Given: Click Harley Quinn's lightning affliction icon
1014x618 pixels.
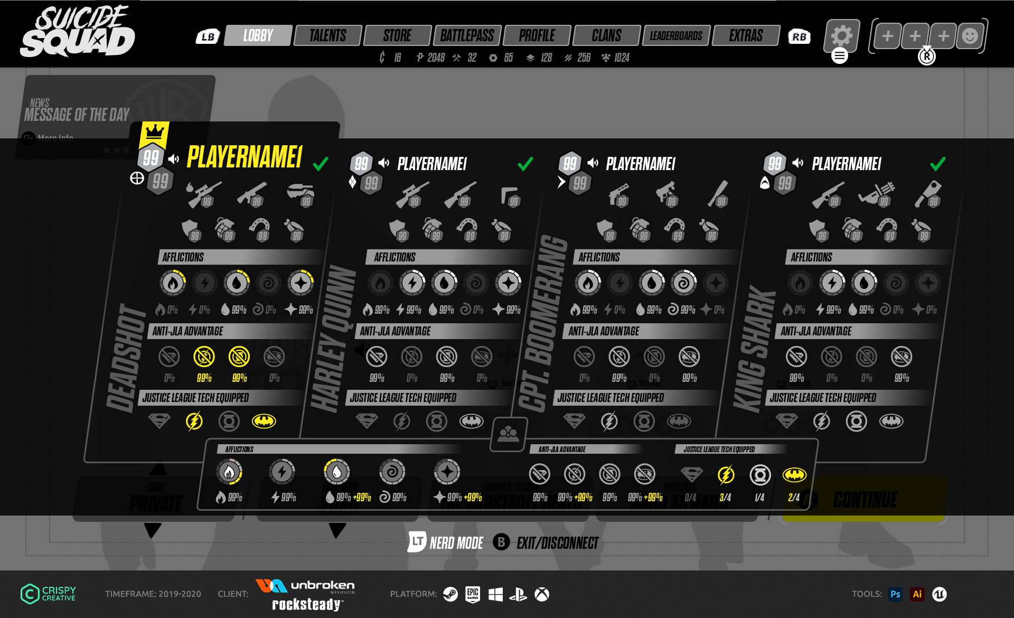Looking at the screenshot, I should [x=412, y=283].
